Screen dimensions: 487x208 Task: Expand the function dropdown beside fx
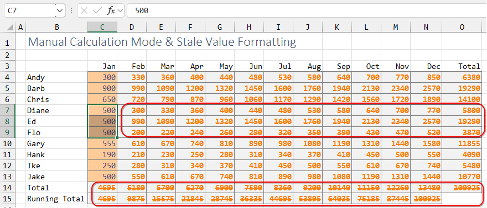[x=120, y=11]
